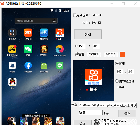The image size is (140, 125).
Task: Click the rectangle width field 160
Action: [x=120, y=71]
